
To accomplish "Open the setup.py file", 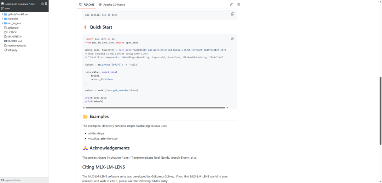I will 12,50.
